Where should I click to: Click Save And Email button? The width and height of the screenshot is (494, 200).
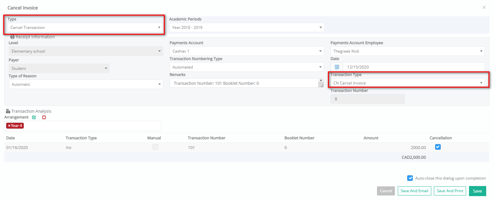(414, 191)
